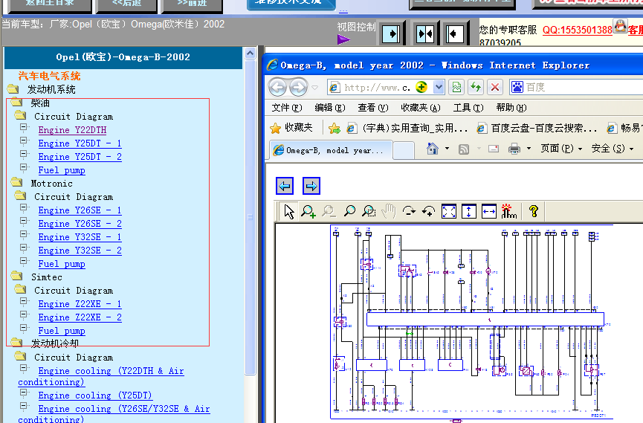Viewport: 643px width, 423px height.
Task: Open the address bar URL dropdown arrow
Action: point(439,88)
